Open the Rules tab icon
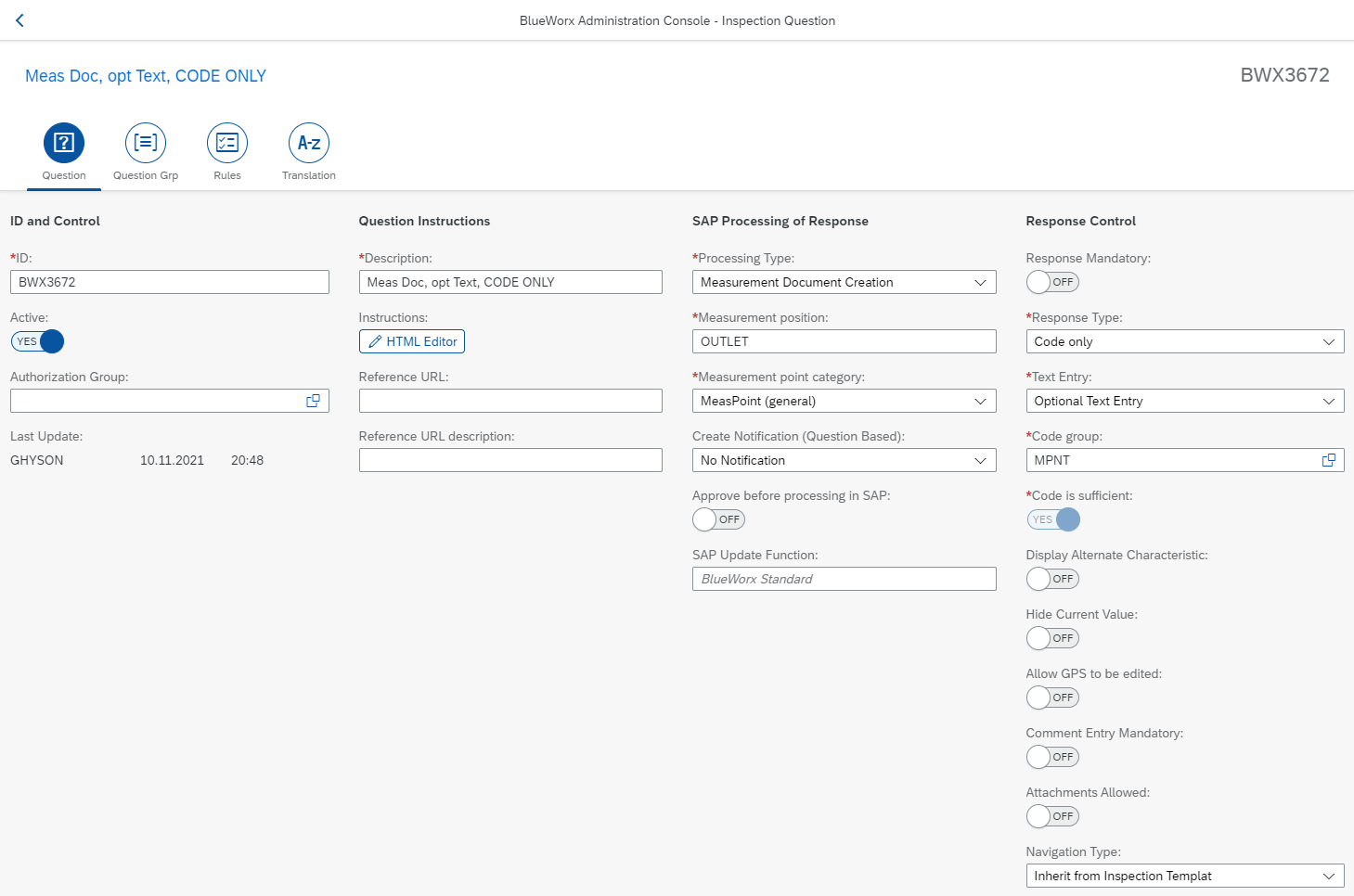This screenshot has width=1354, height=896. (x=227, y=143)
